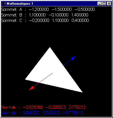Image resolution: width=113 pixels, height=118 pixels.
Task: Click the blue Normale label
Action: tap(9, 113)
